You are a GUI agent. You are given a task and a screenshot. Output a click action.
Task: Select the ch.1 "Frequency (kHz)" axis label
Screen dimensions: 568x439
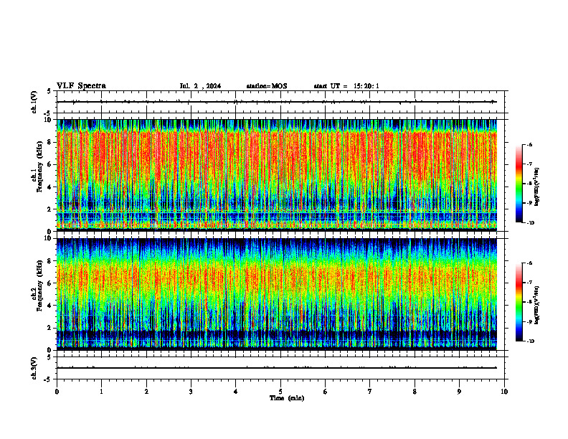[39, 166]
